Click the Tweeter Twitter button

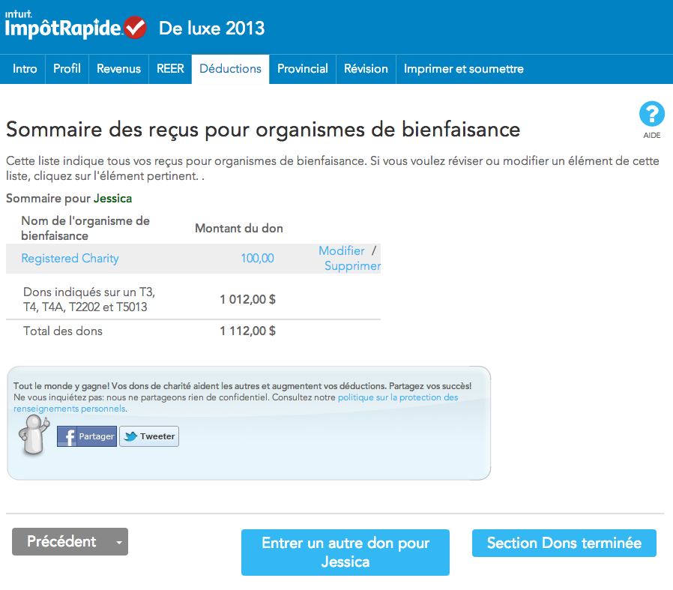[x=149, y=436]
